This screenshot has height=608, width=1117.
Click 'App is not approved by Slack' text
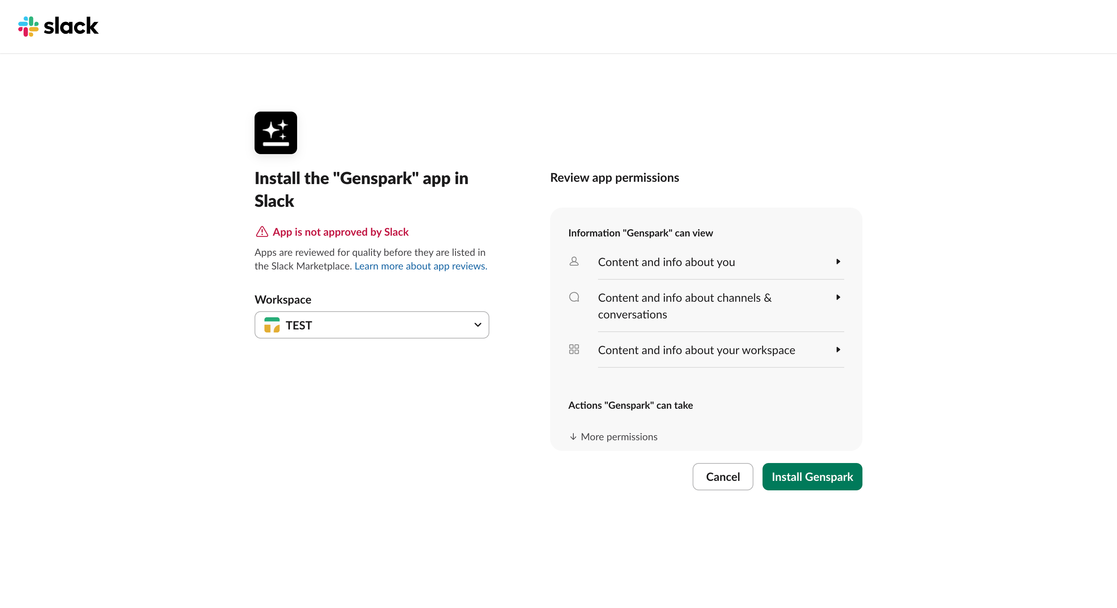340,232
